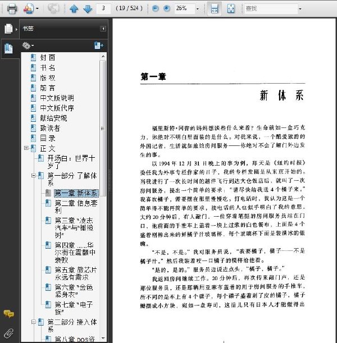The image size is (337, 343).
Task: Click the bookmark icon beside 第五章
Action: tap(48, 270)
